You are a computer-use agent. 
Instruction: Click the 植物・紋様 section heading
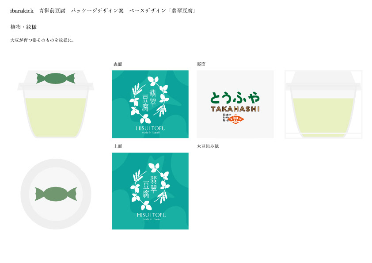(23, 27)
